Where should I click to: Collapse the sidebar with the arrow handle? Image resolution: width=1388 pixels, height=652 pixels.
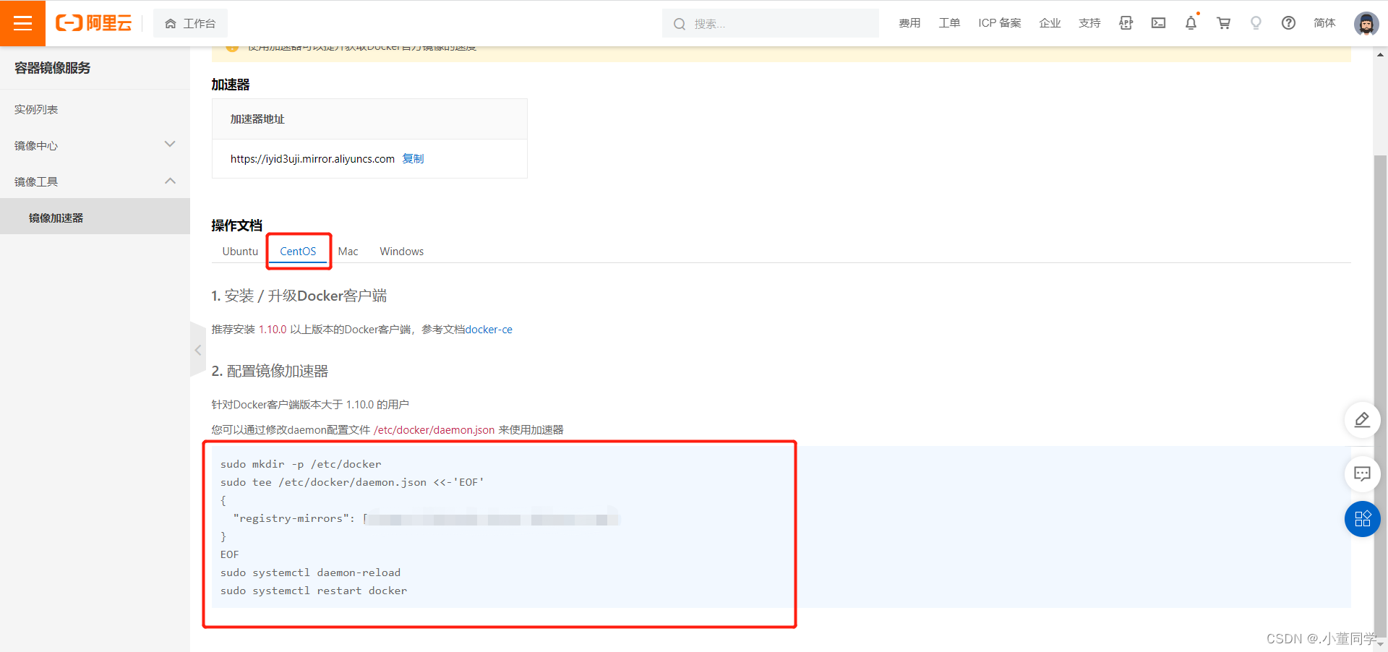click(x=197, y=350)
